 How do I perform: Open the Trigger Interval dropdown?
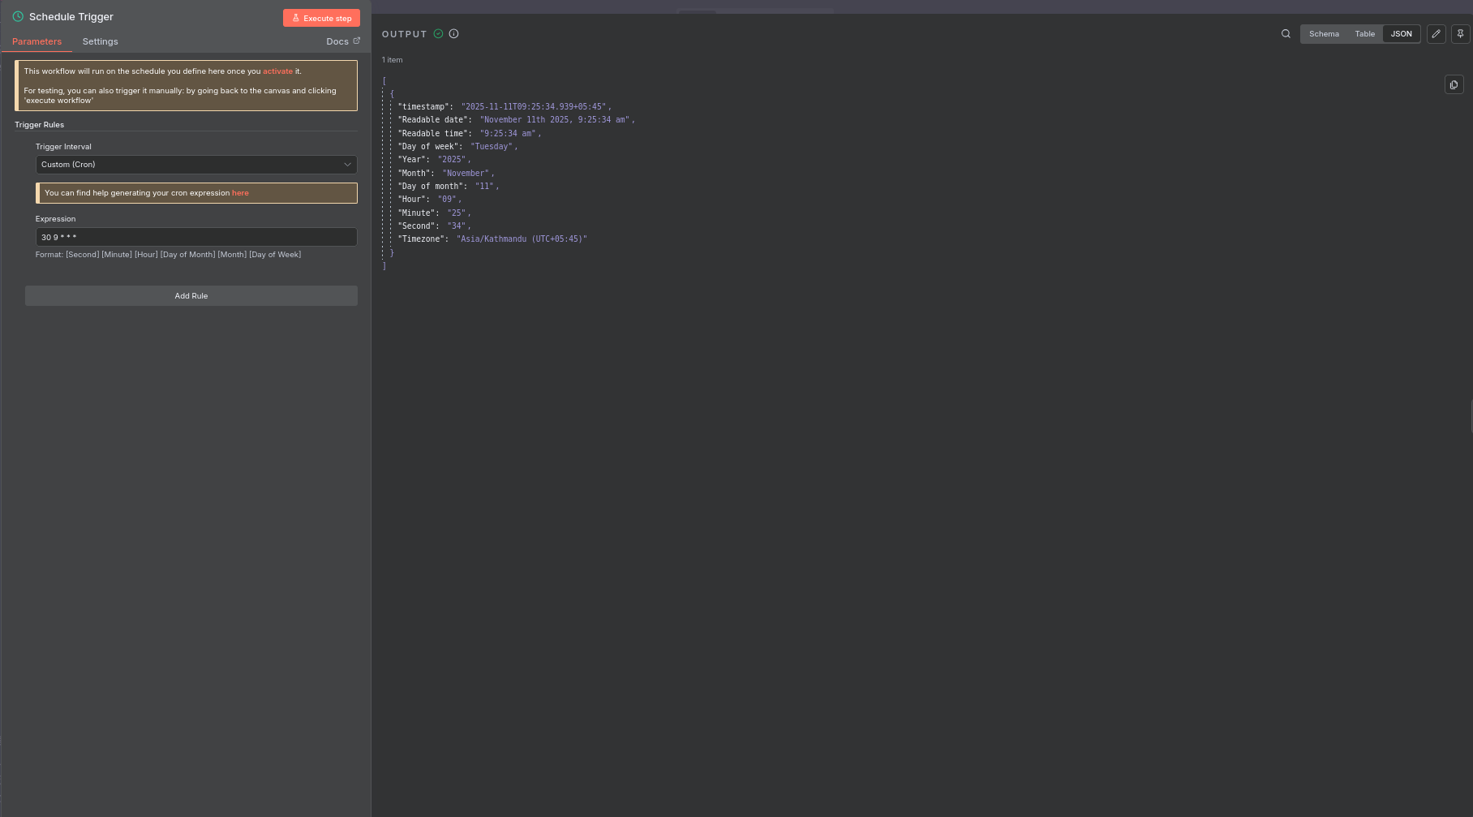196,165
